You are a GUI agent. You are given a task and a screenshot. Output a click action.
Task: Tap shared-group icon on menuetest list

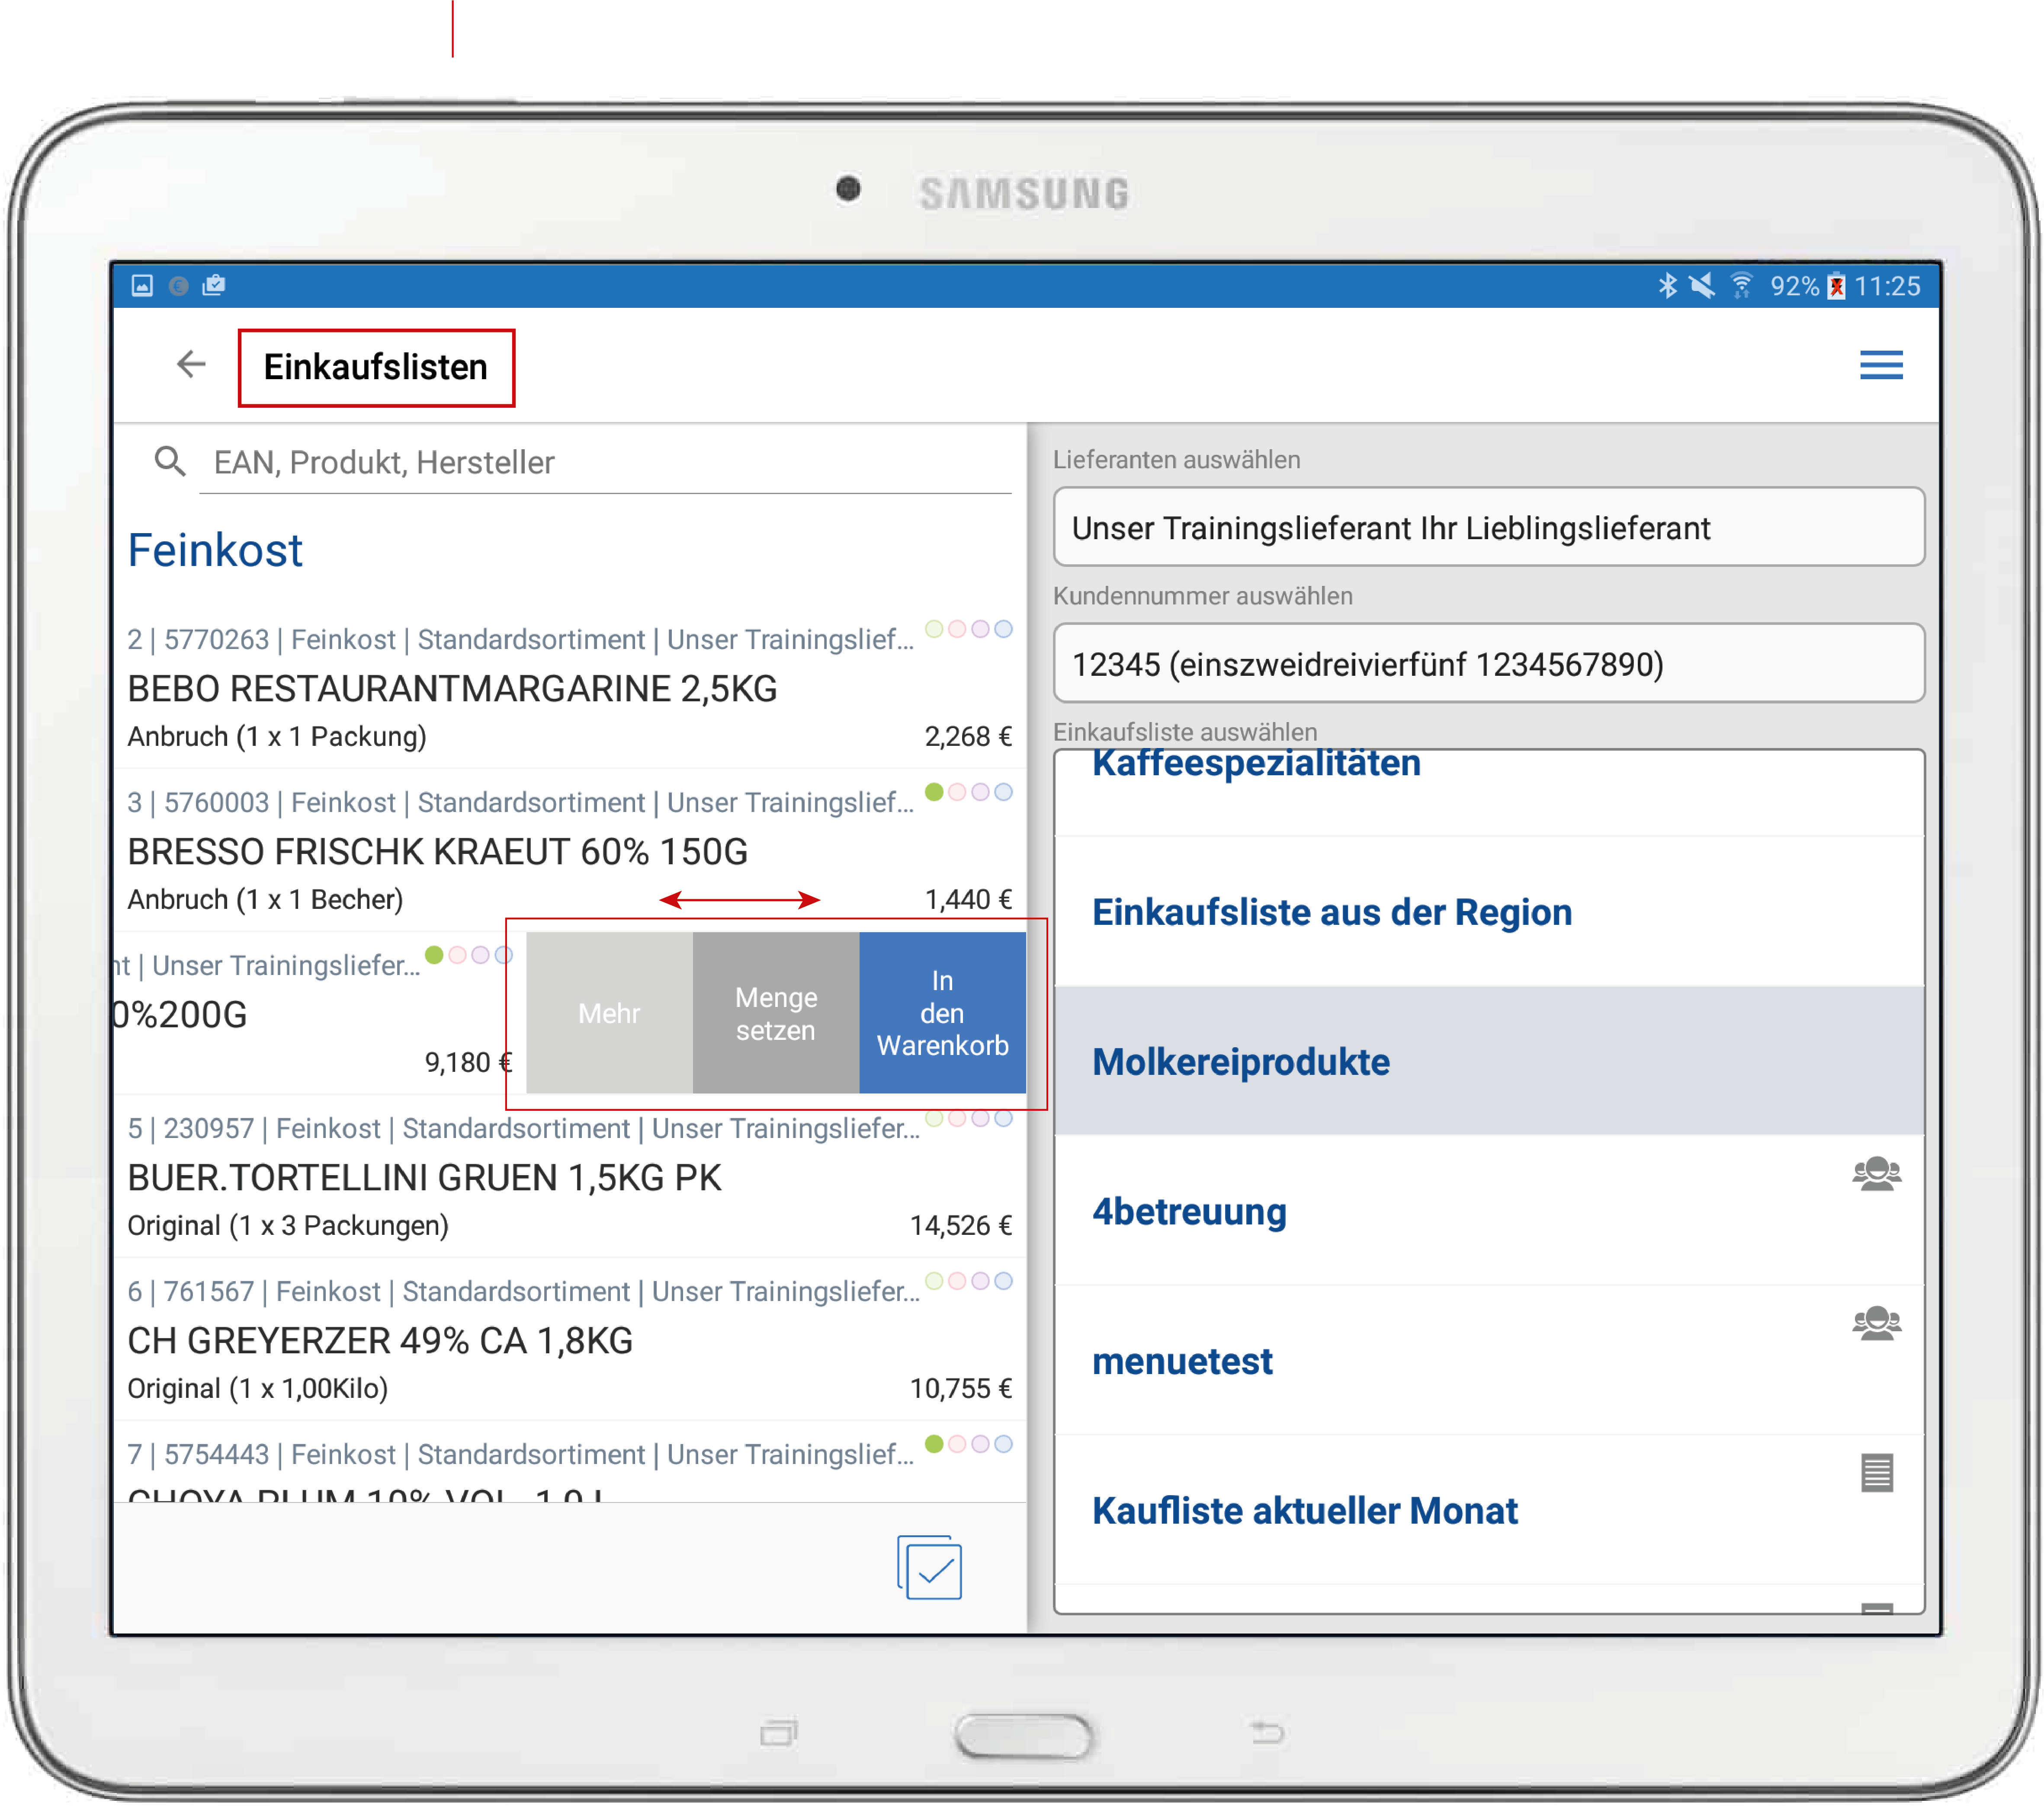coord(1876,1323)
